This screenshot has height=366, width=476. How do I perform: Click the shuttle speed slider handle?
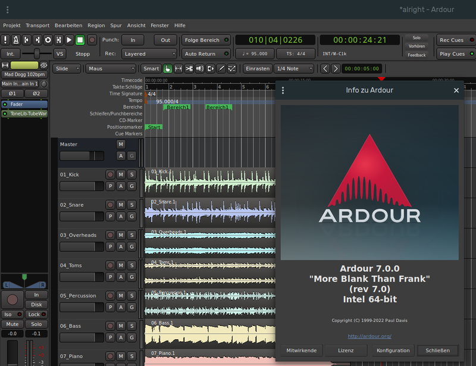37,54
